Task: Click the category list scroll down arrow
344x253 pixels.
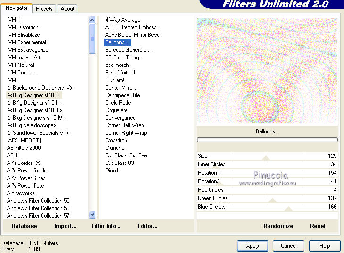Action: pos(92,215)
